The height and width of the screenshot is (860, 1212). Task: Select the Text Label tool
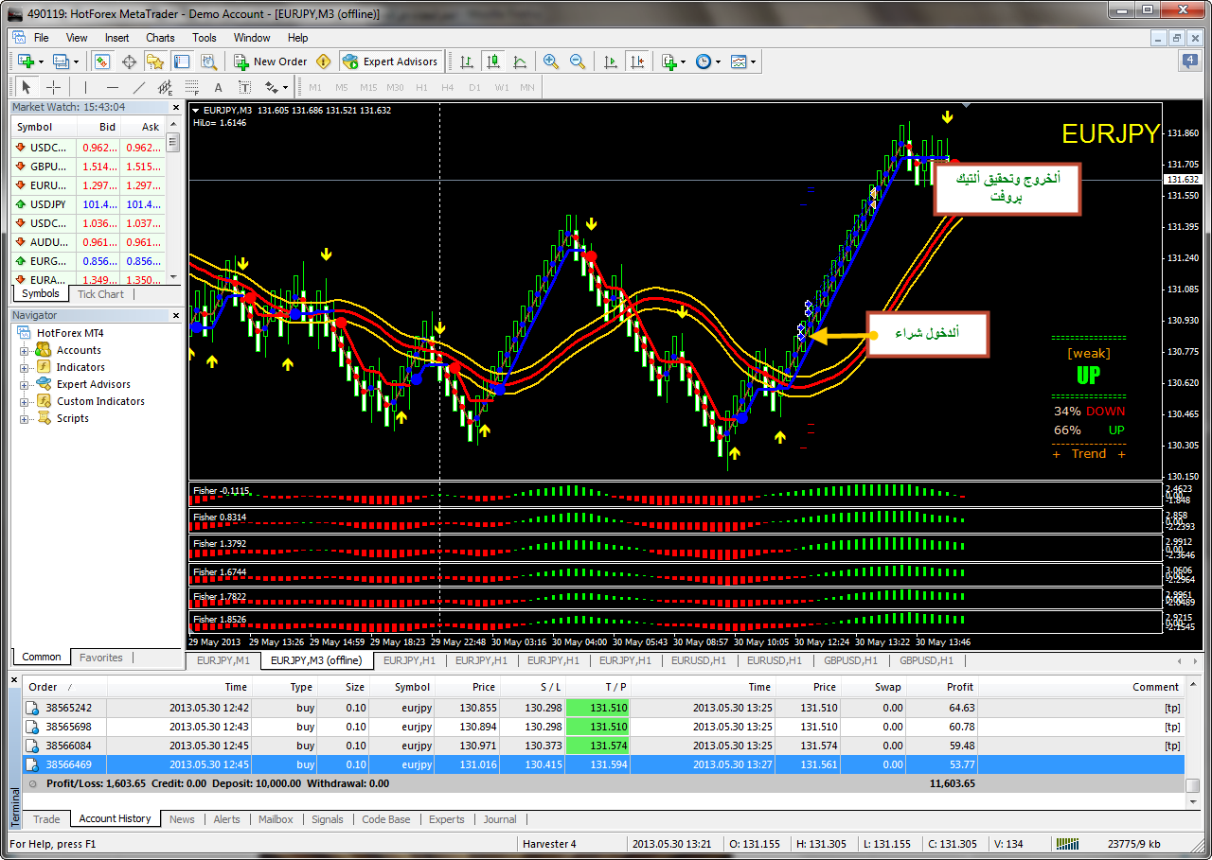point(244,87)
